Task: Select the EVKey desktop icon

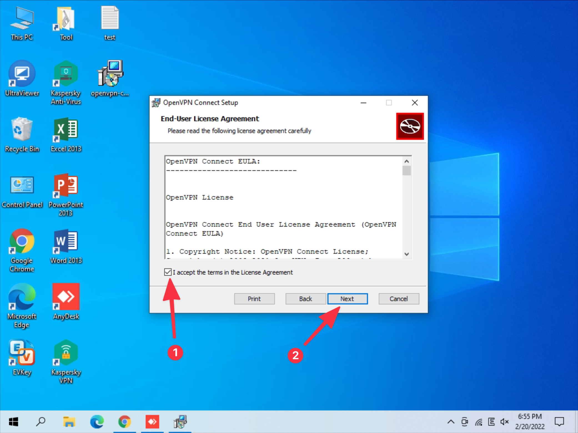Action: (22, 353)
